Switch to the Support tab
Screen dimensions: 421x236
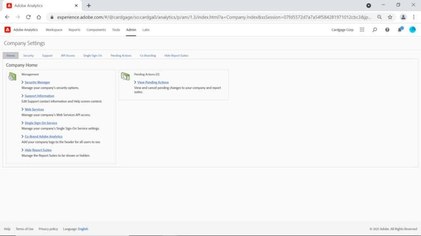(47, 55)
